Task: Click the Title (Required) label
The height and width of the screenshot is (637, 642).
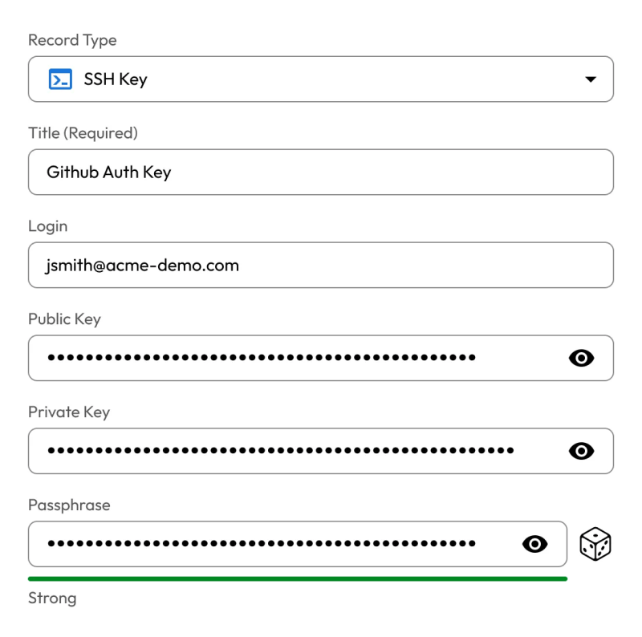Action: click(83, 133)
